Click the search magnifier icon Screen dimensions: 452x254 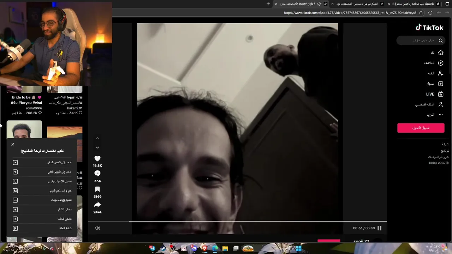[x=441, y=41]
